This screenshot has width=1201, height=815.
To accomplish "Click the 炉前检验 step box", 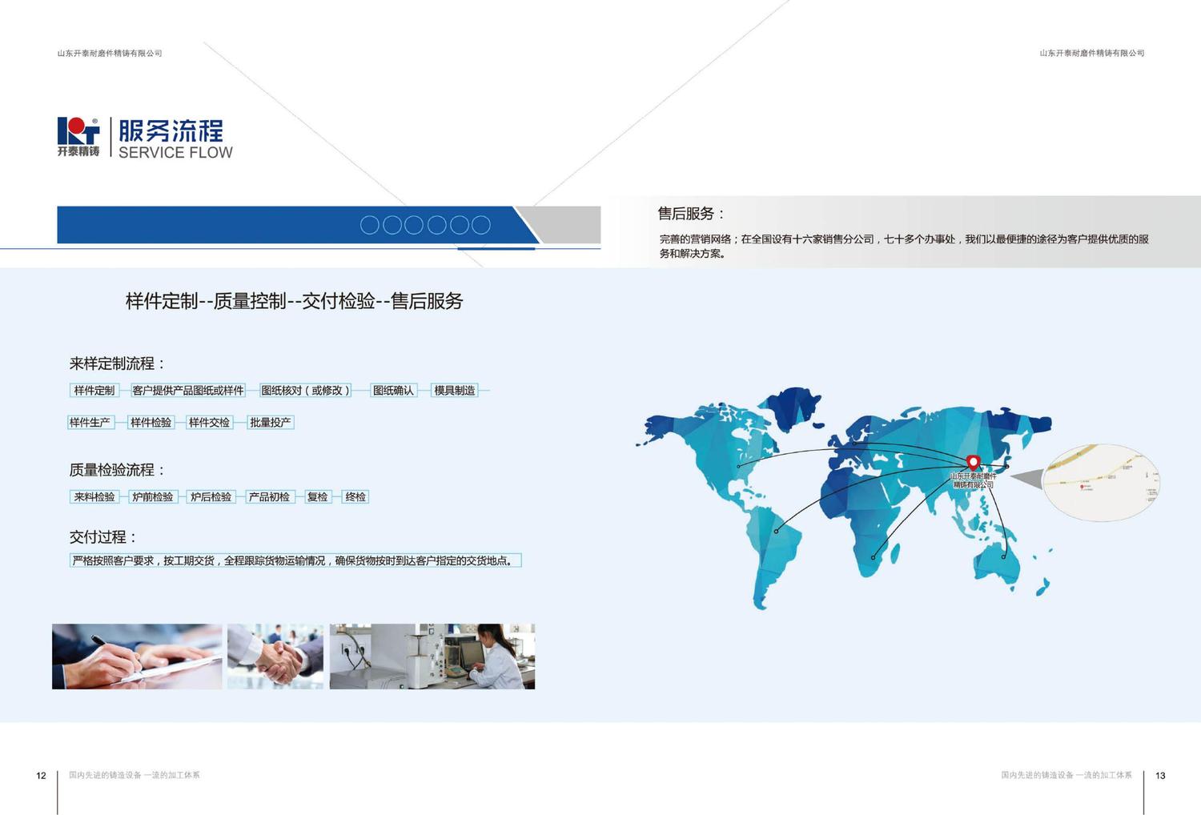I will tap(153, 496).
